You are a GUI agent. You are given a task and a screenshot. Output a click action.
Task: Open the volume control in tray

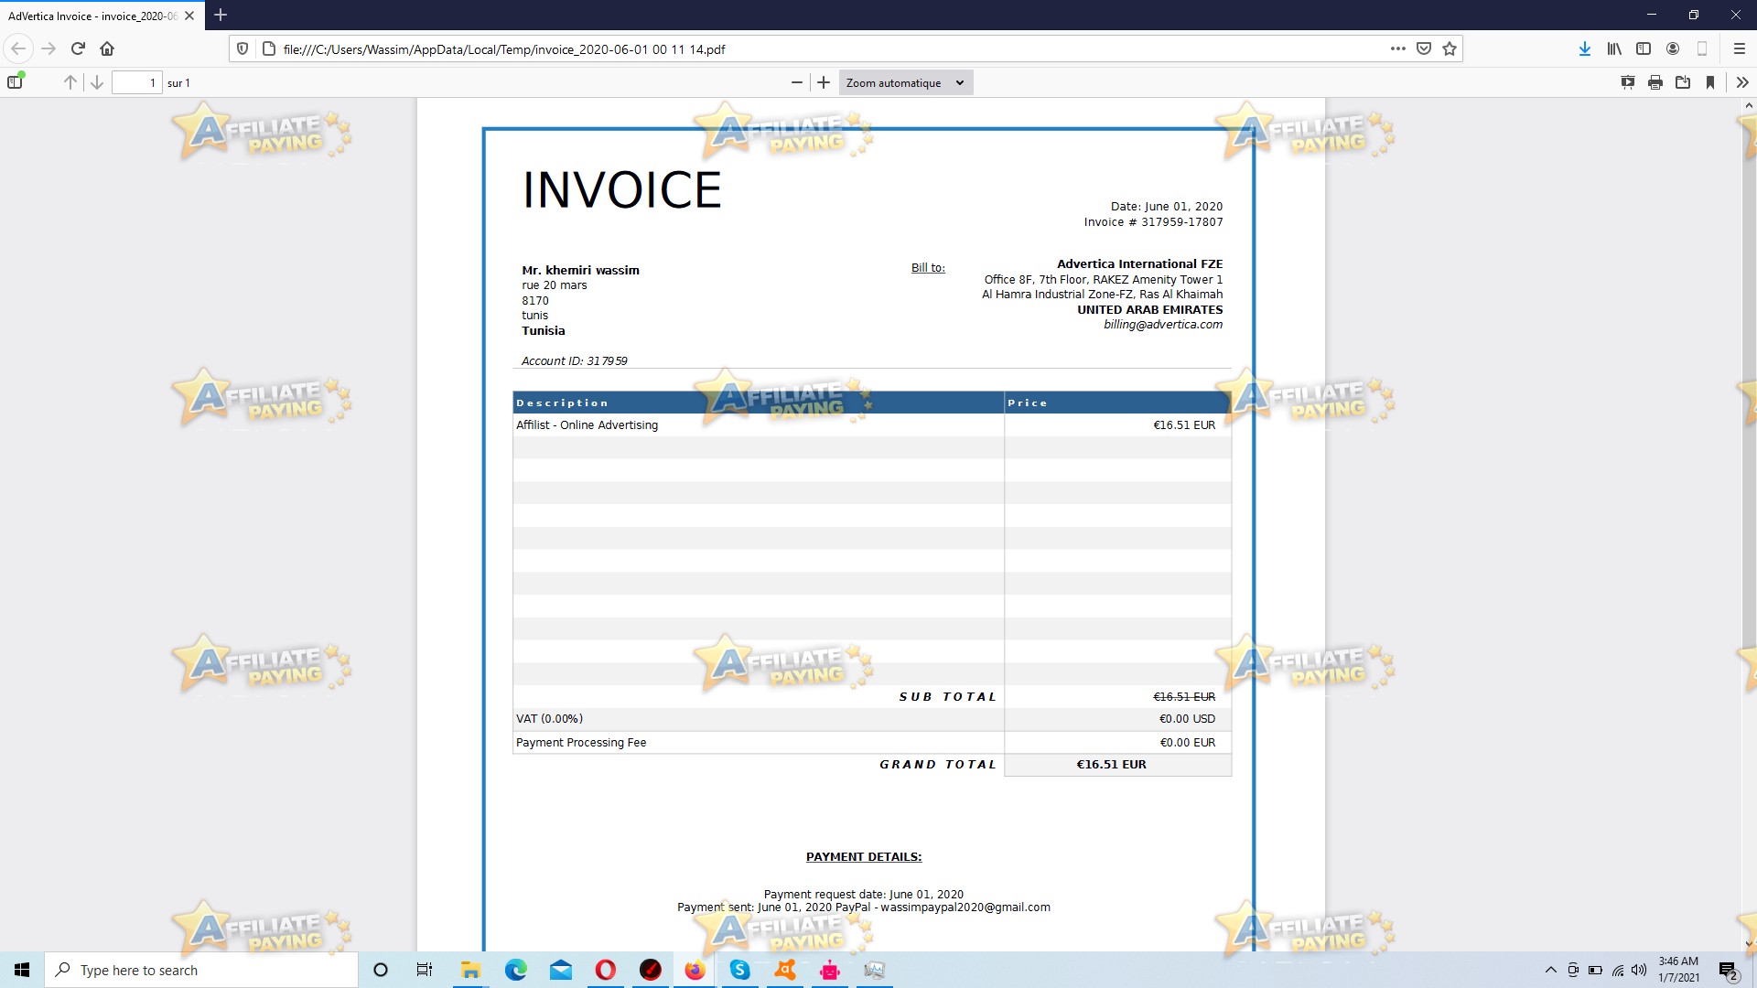coord(1639,970)
